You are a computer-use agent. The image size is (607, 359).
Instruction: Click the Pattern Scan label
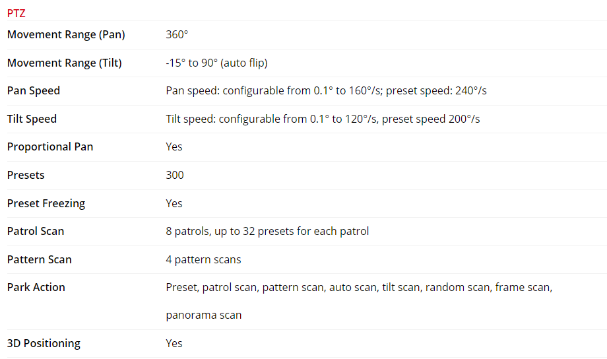[40, 260]
